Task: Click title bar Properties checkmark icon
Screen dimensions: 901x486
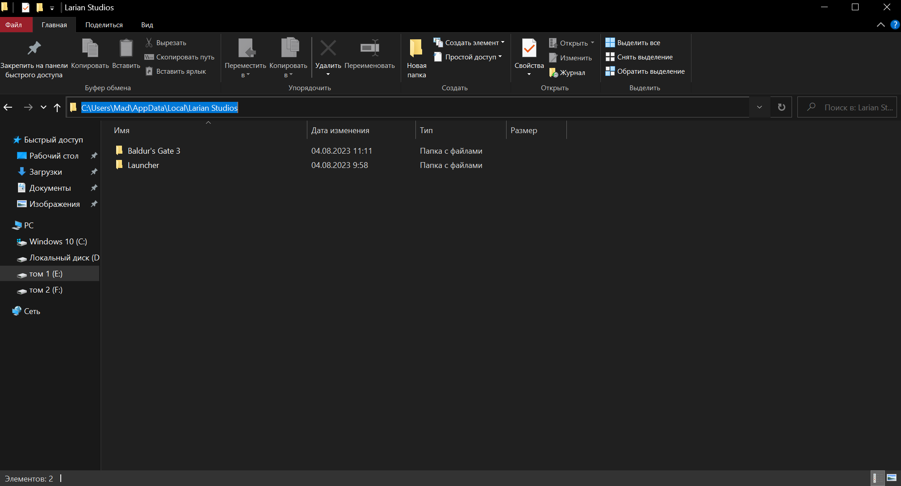Action: [x=25, y=8]
